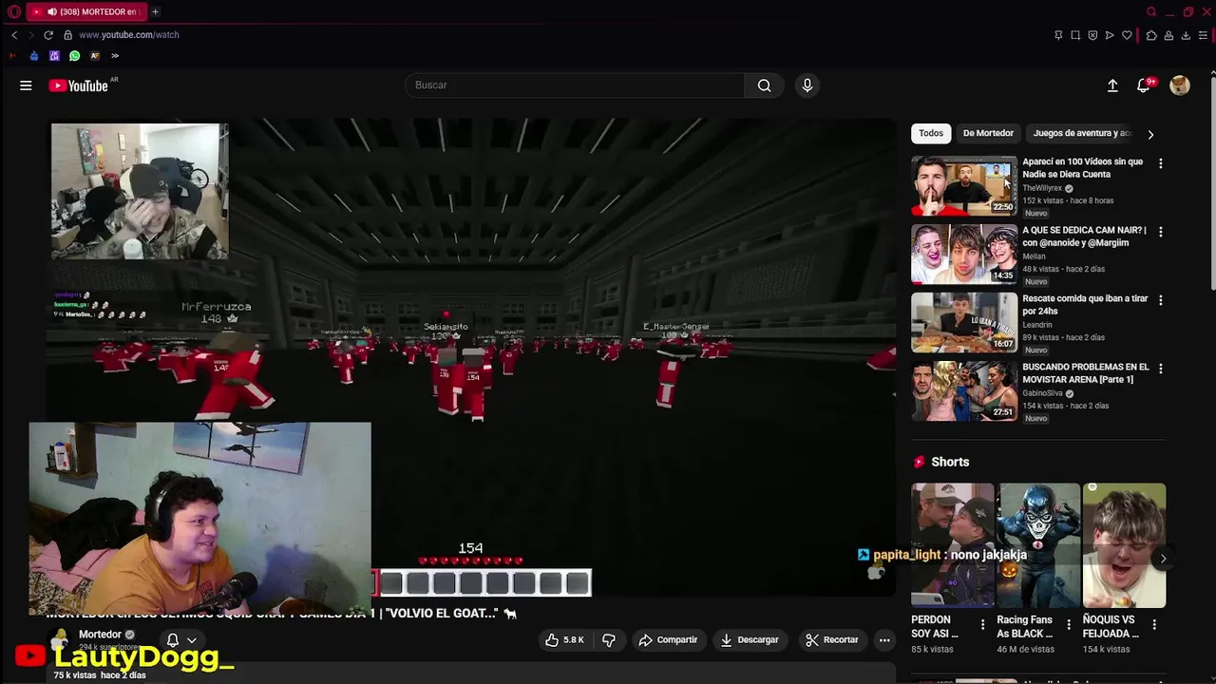Open the YouTube notifications bell
Viewport: 1216px width, 684px height.
coord(1144,85)
